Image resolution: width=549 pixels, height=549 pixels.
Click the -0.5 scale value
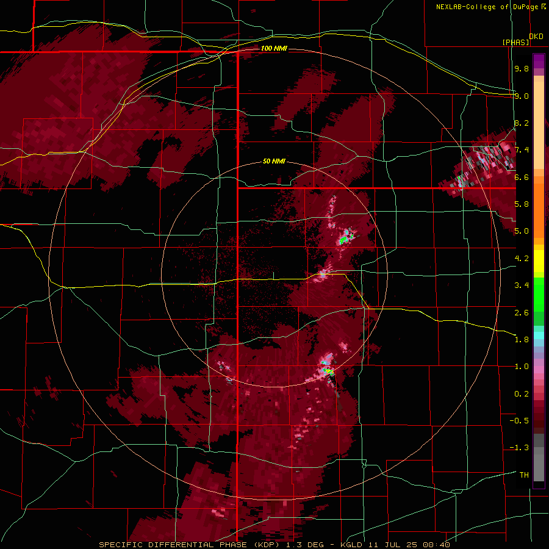click(519, 421)
